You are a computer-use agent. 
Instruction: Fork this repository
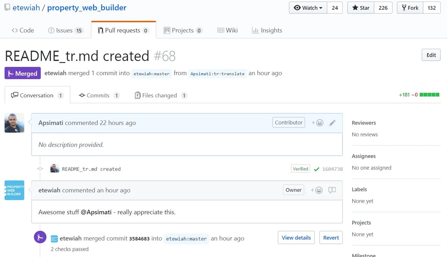coord(410,8)
